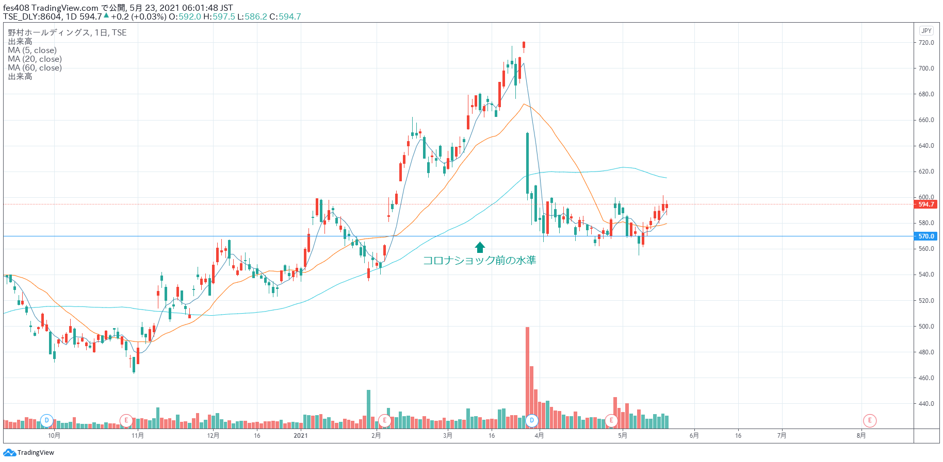This screenshot has width=943, height=462.
Task: Click the 6月 label on time axis
Action: (x=694, y=436)
